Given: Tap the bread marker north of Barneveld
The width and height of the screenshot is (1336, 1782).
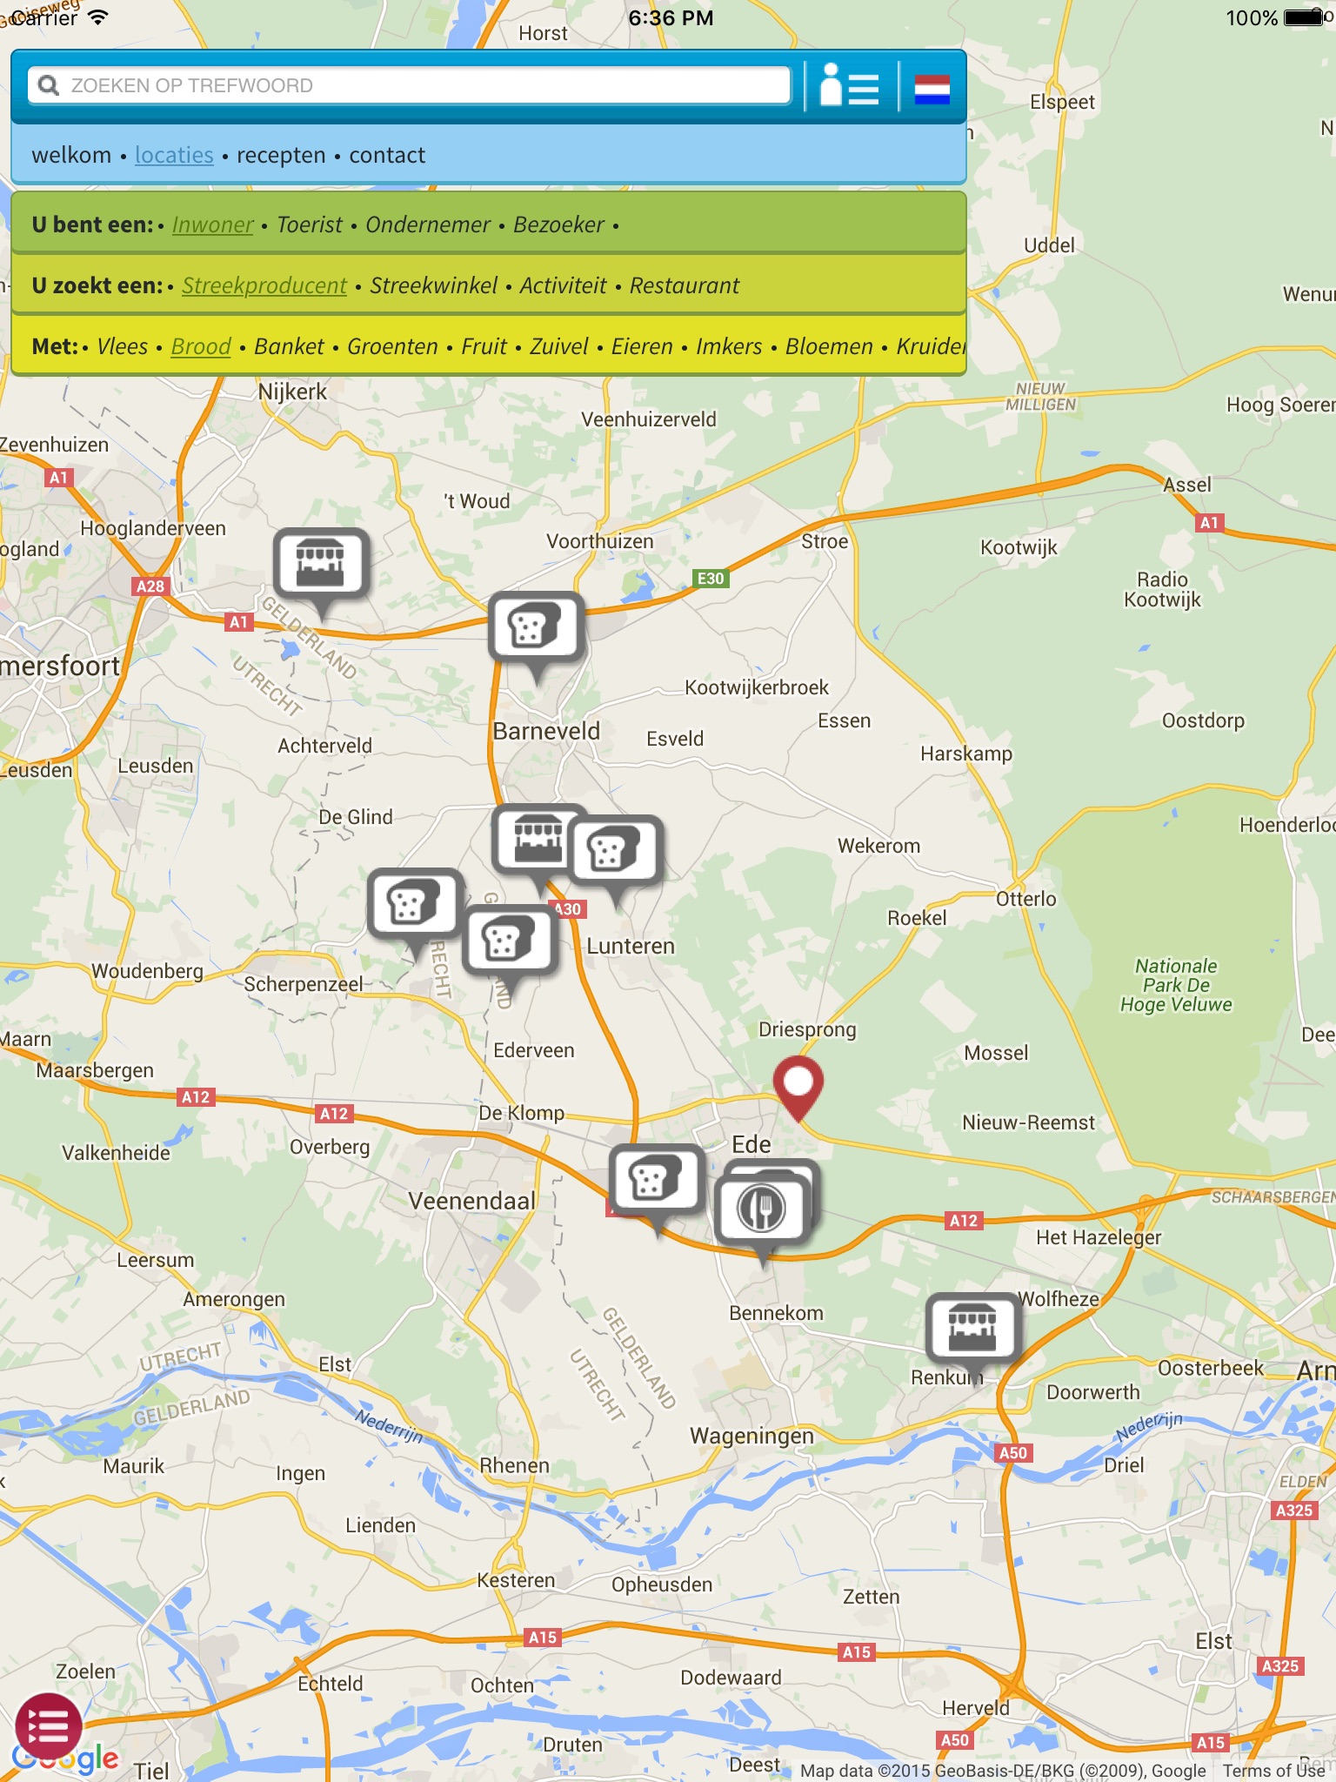Looking at the screenshot, I should (535, 626).
